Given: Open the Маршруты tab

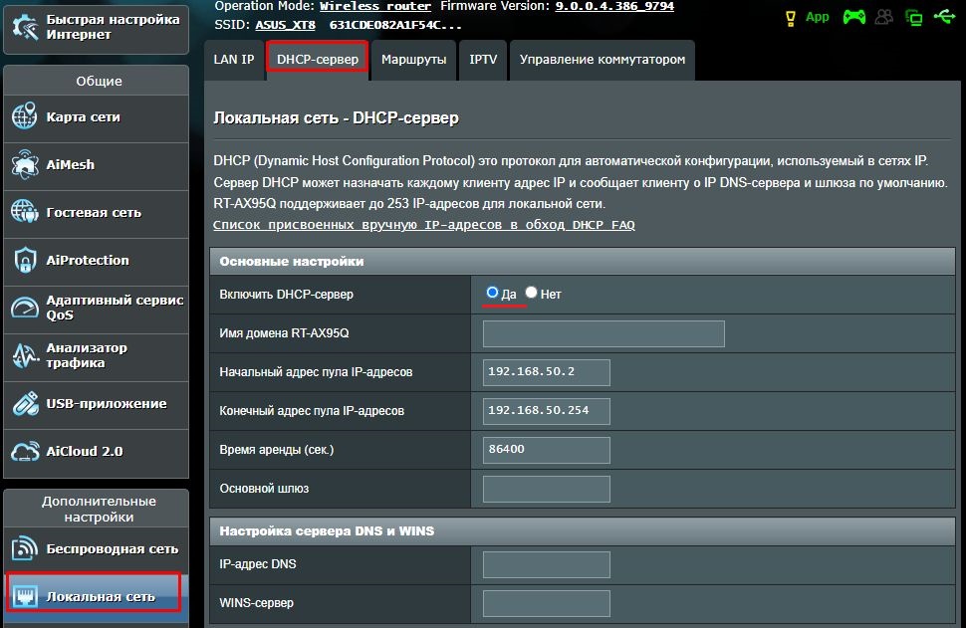Looking at the screenshot, I should (413, 60).
